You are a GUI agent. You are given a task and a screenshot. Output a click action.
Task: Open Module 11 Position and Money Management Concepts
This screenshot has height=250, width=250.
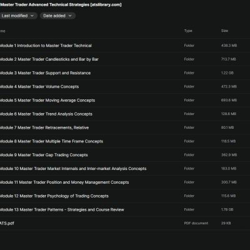[x=64, y=182]
